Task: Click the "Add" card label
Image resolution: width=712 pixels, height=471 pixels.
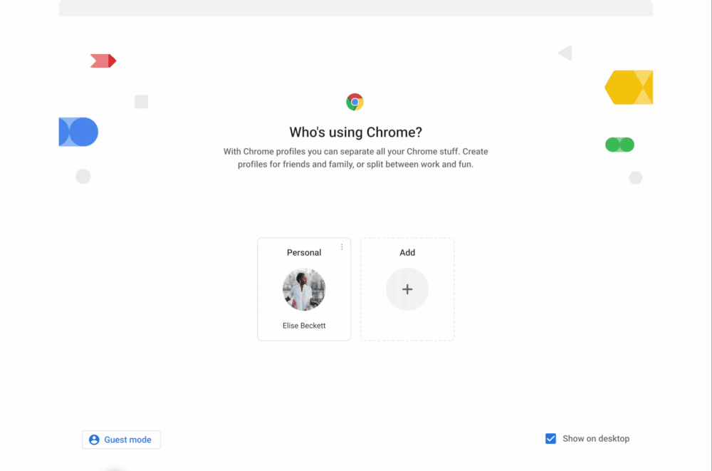Action: [x=407, y=252]
